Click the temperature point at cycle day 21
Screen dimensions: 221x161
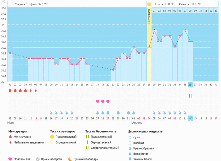coord(113,70)
